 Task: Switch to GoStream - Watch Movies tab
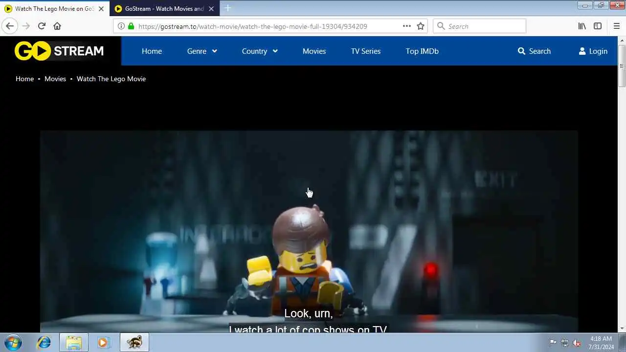click(x=164, y=9)
